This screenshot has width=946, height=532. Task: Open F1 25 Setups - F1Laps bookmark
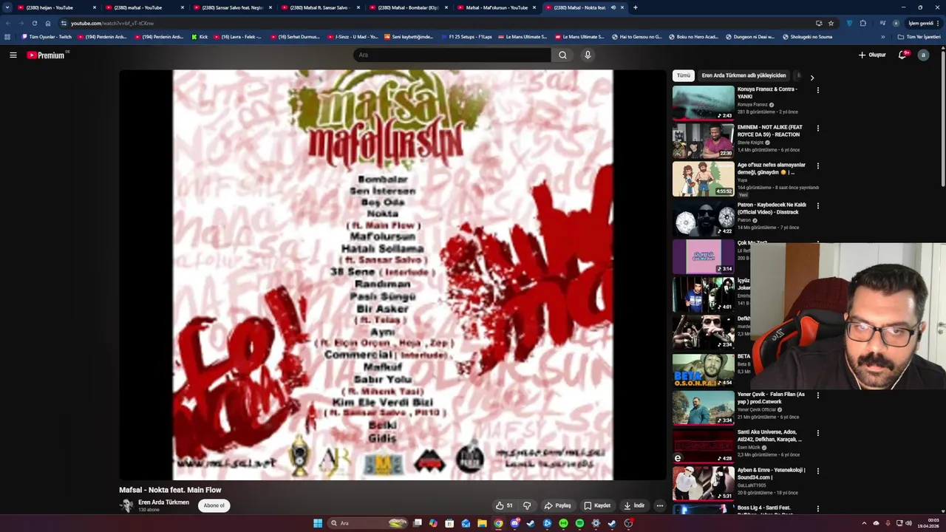[x=466, y=37]
